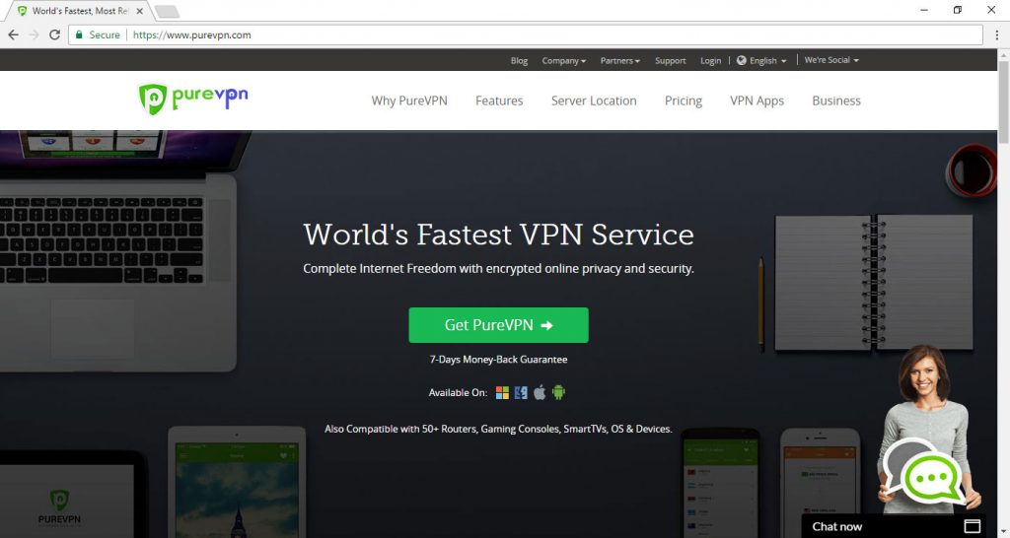This screenshot has width=1010, height=538.
Task: Click the green Secure padlock icon
Action: [79, 34]
